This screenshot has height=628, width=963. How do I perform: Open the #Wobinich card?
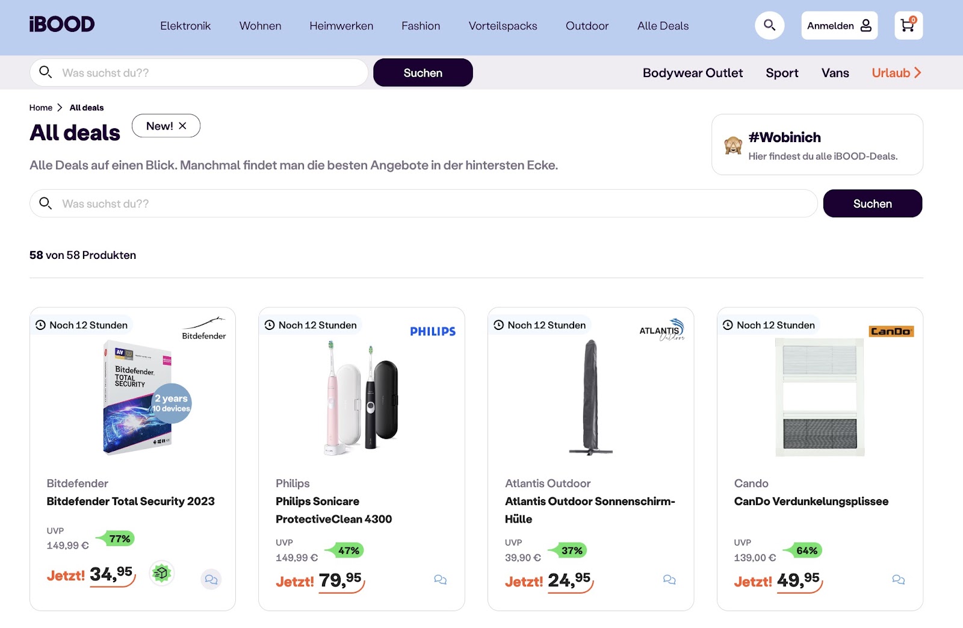click(817, 145)
